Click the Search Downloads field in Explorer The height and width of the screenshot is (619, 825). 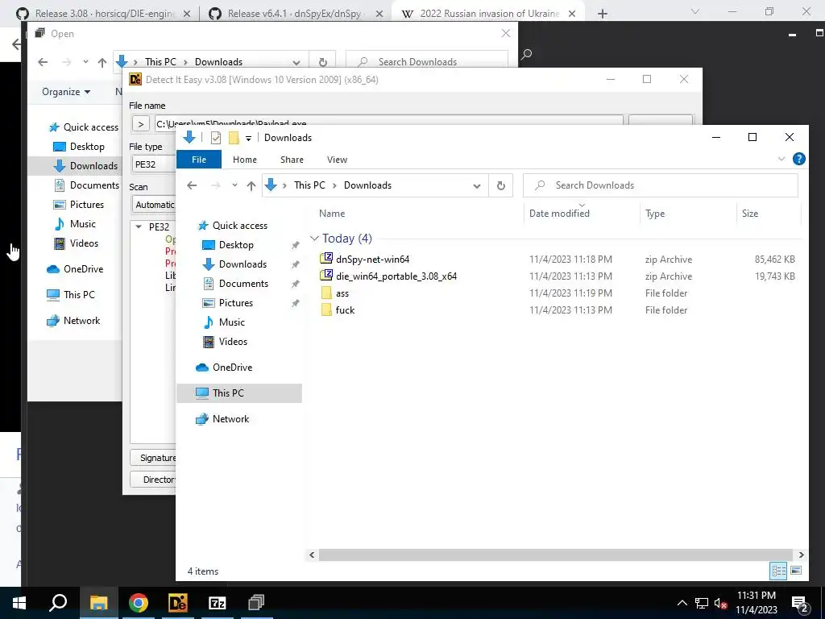point(661,185)
